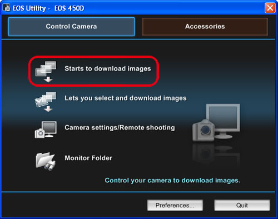Click the Control your camera hint text

pos(172,180)
